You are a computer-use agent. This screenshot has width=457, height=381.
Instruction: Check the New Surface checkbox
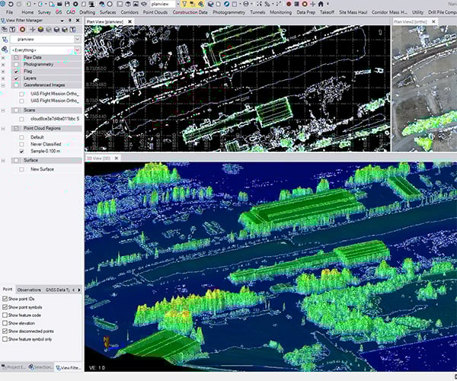(21, 169)
